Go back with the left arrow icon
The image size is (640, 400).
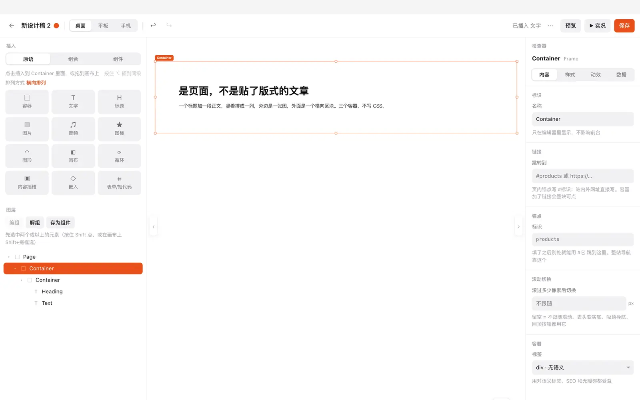click(x=12, y=26)
